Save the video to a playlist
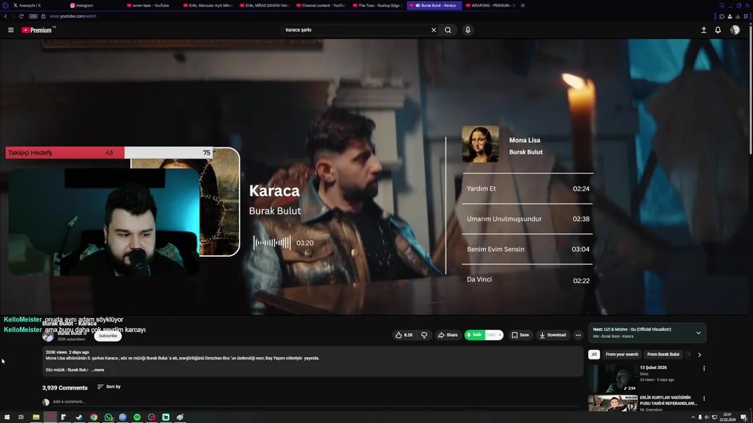 pyautogui.click(x=520, y=335)
